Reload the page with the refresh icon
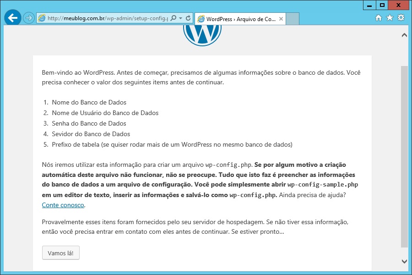Screen dimensions: 412x275 click(x=188, y=18)
